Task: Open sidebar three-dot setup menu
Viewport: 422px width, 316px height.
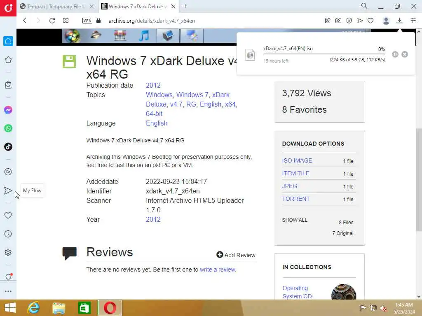Action: tap(8, 291)
